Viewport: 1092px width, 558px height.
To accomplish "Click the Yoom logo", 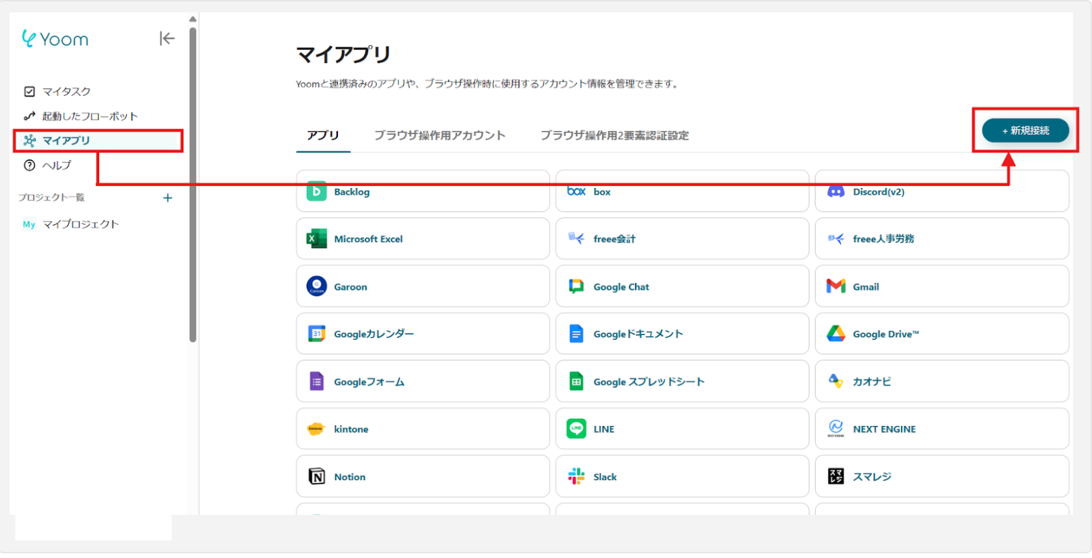I will pyautogui.click(x=55, y=39).
